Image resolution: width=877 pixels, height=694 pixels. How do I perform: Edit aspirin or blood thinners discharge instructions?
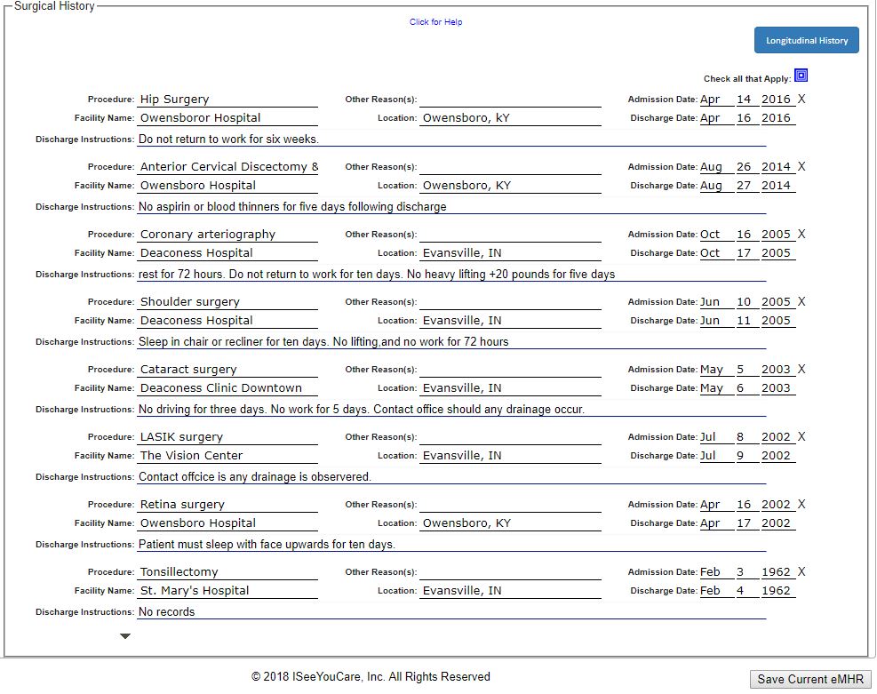coord(452,207)
